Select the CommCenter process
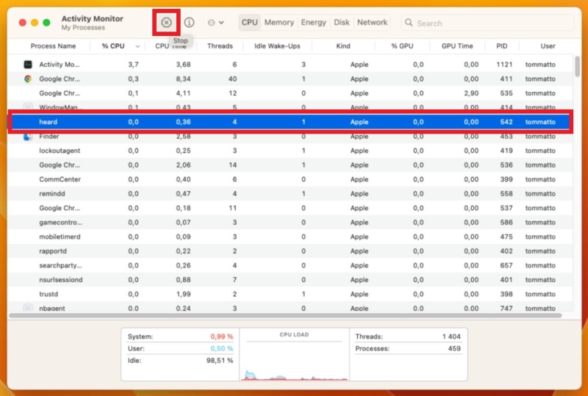This screenshot has width=588, height=396. pyautogui.click(x=290, y=179)
